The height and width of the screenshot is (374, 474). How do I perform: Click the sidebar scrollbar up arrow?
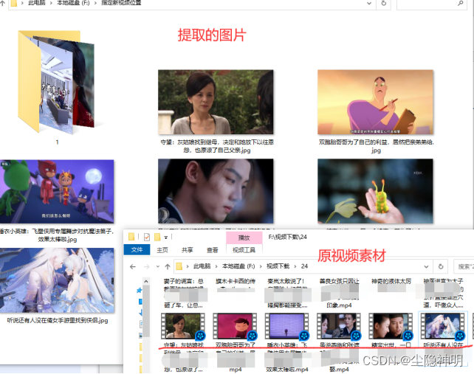click(x=146, y=282)
